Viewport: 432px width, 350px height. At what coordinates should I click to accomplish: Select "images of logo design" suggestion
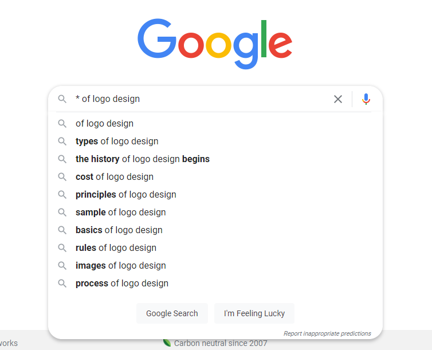coord(121,266)
